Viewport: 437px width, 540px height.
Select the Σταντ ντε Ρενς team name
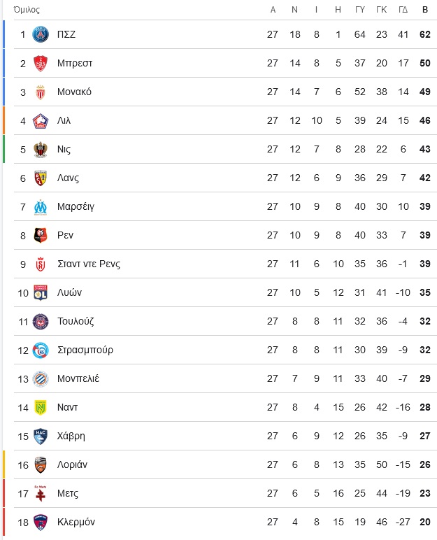pos(89,264)
